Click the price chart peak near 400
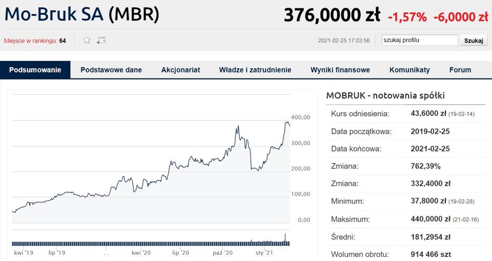This screenshot has height=261, width=492. (286, 123)
